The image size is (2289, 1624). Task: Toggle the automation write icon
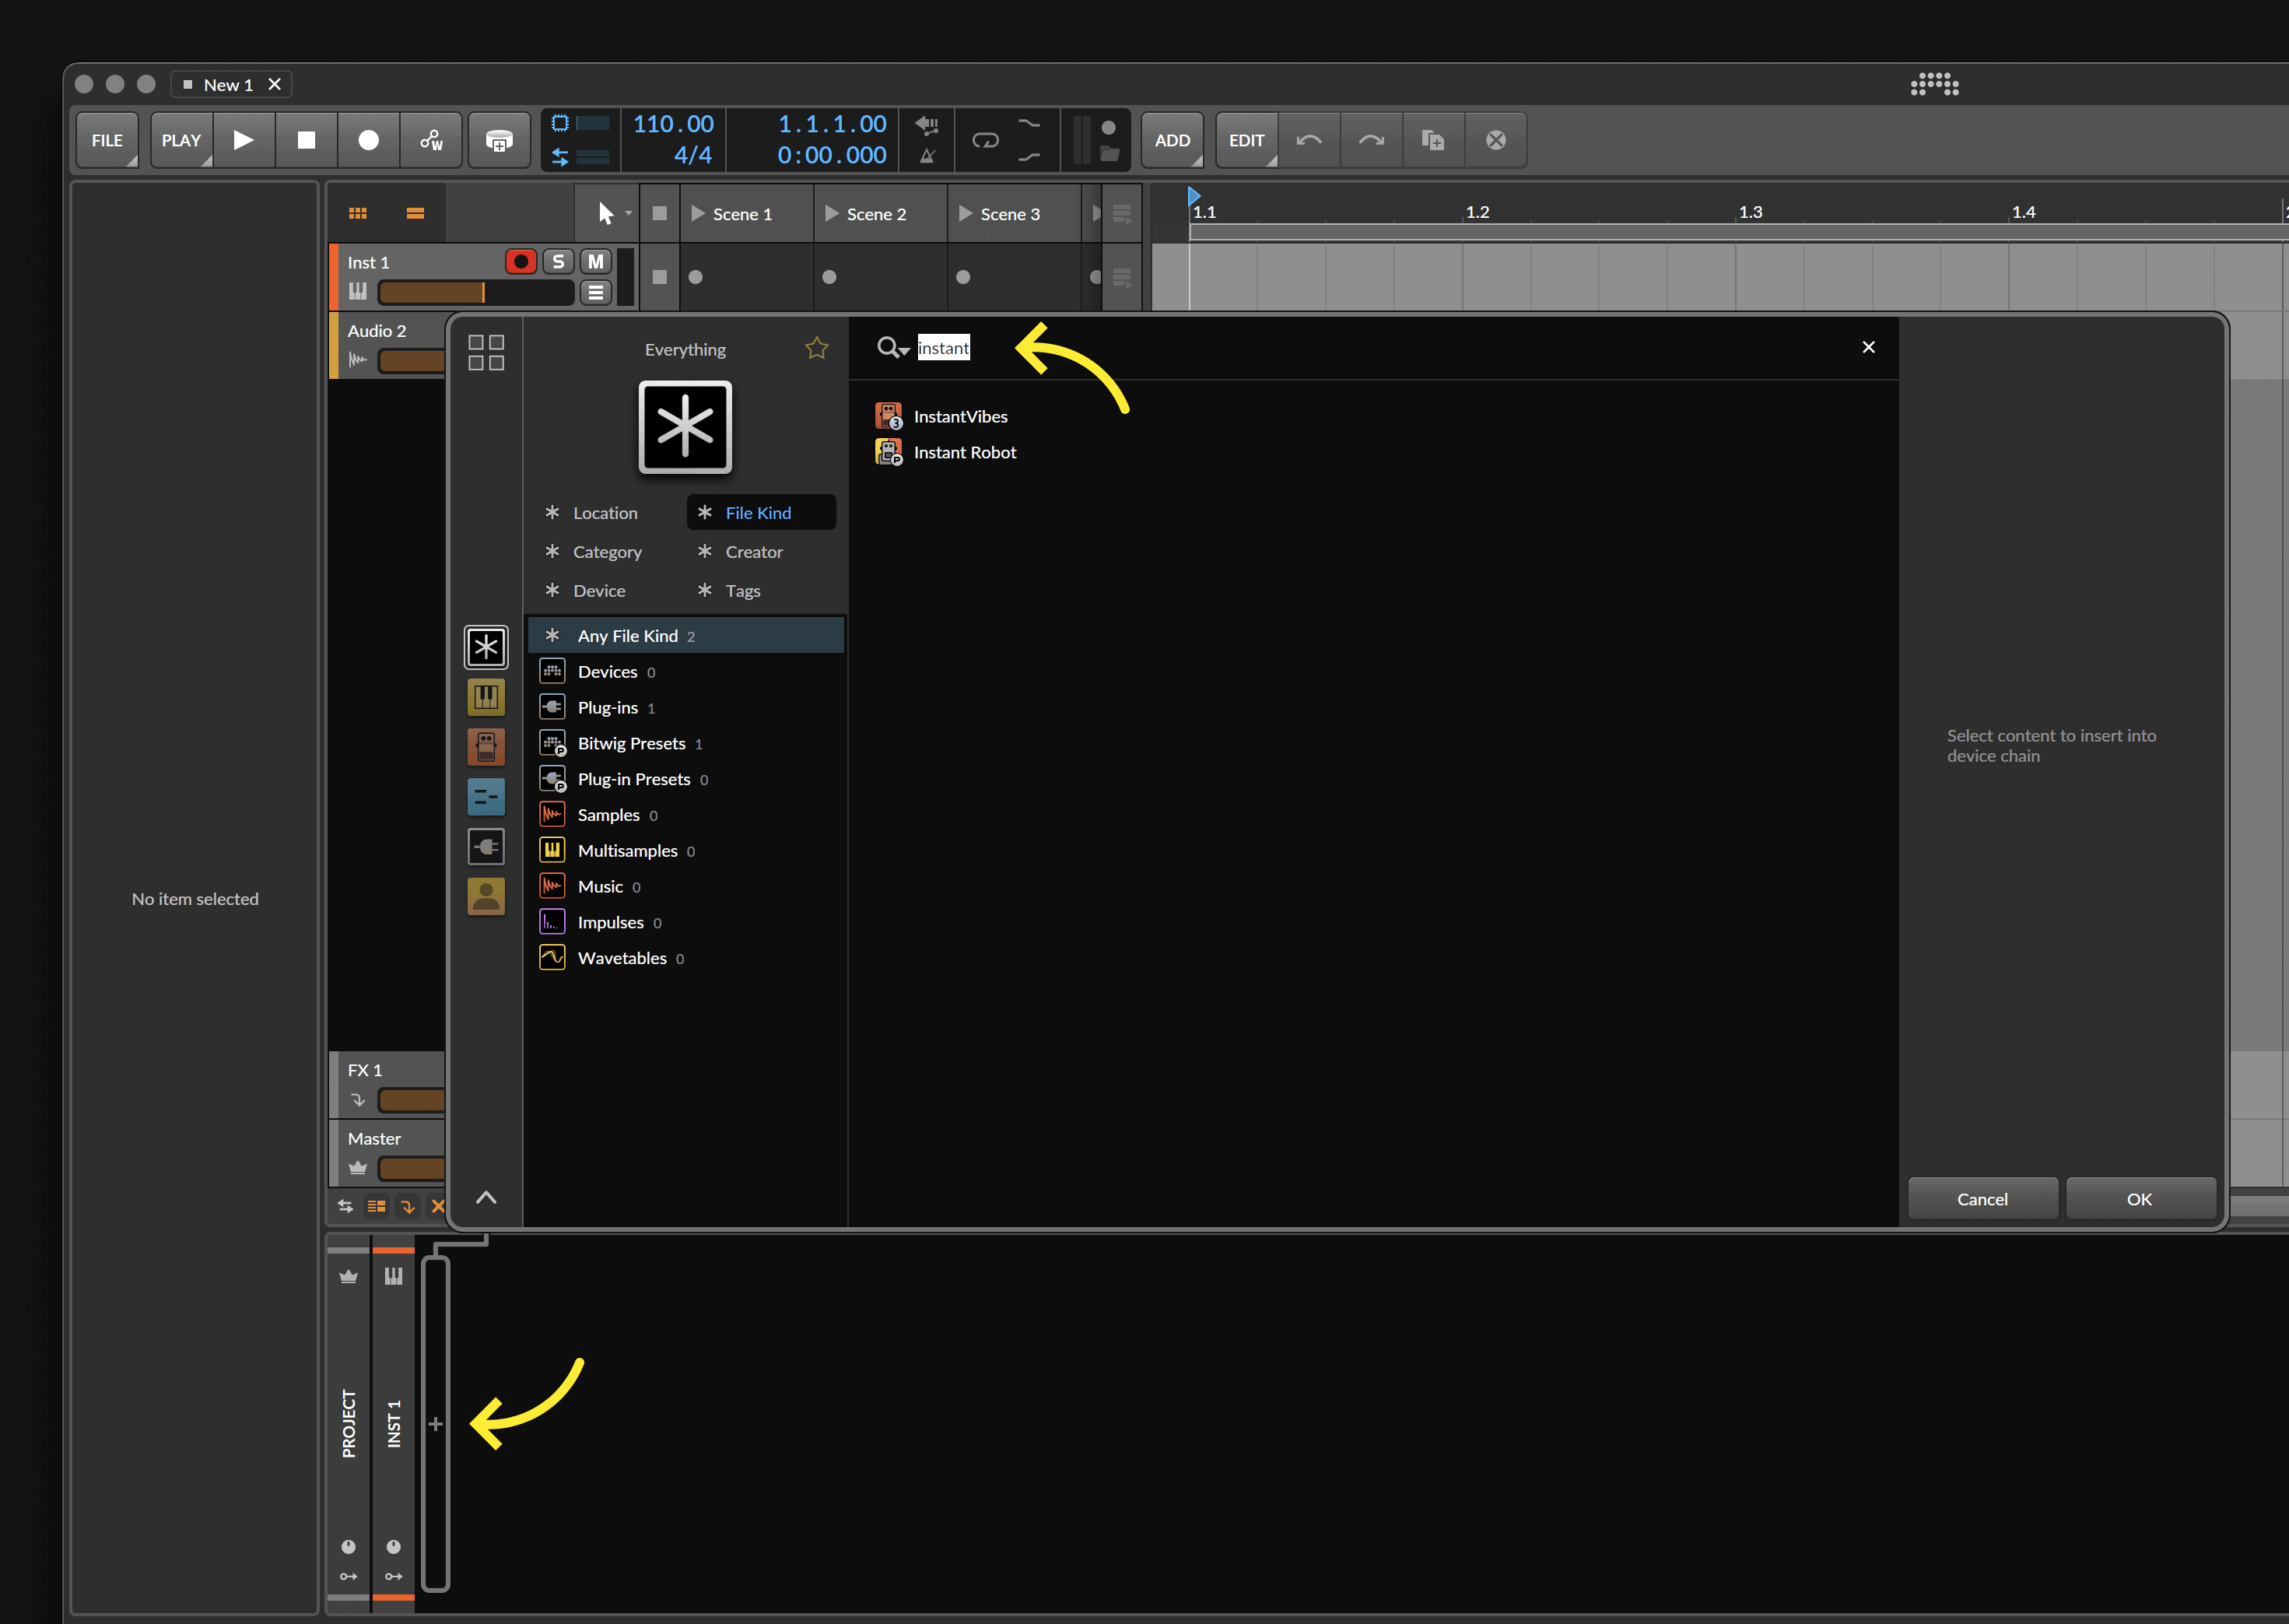point(431,140)
